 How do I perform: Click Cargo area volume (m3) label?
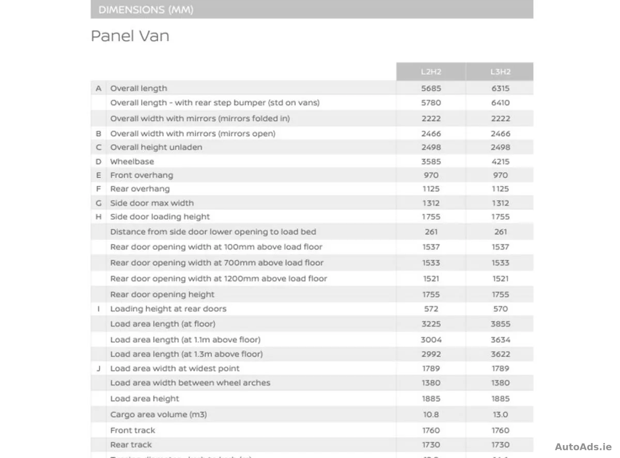click(159, 415)
